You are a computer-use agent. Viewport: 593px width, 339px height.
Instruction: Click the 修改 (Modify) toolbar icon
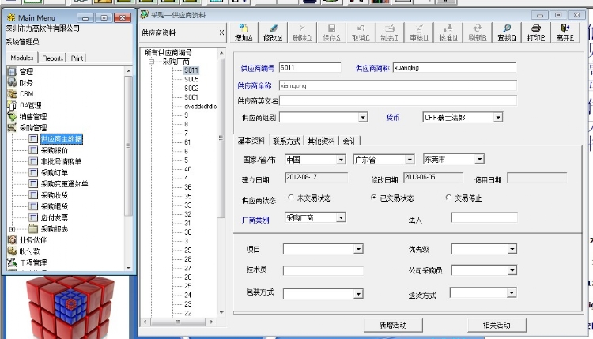tap(273, 32)
